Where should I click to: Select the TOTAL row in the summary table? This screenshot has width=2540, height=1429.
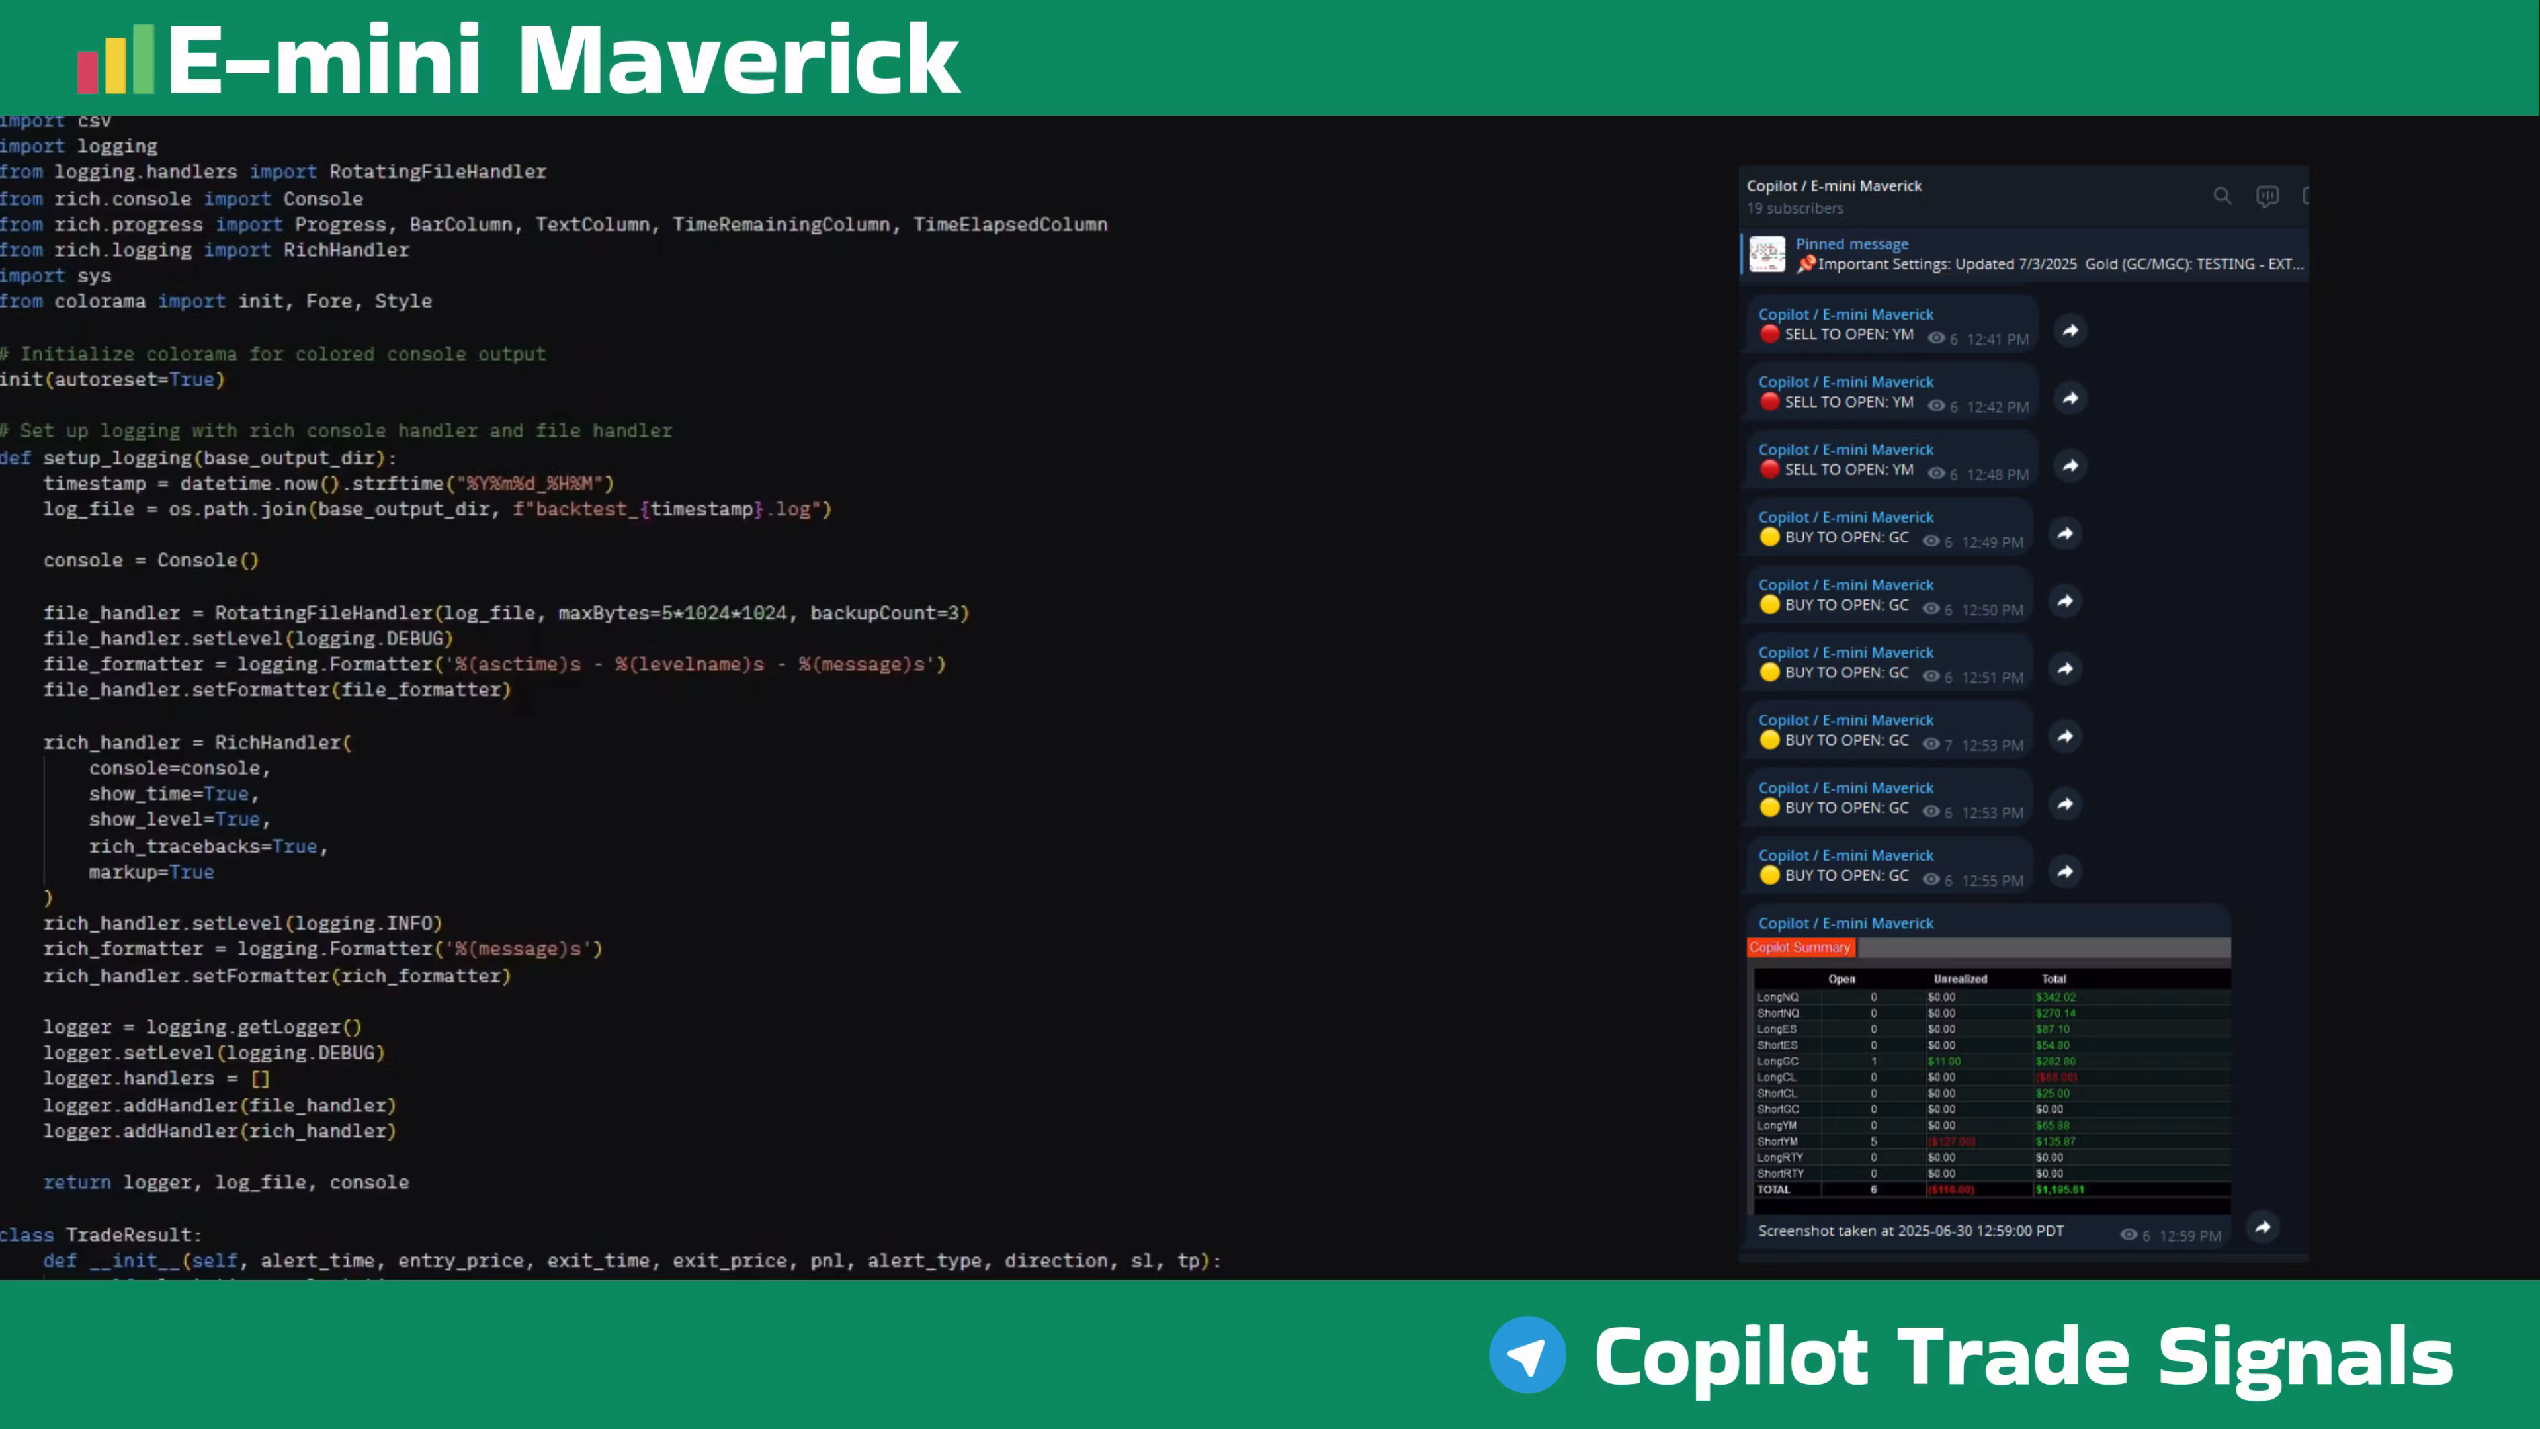[x=1775, y=1190]
